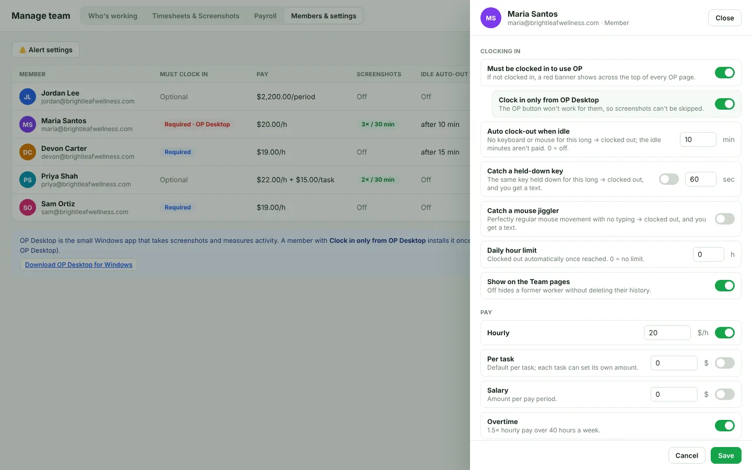Click the Priya Shah name
Viewport: 752px width, 470px height.
60,176
